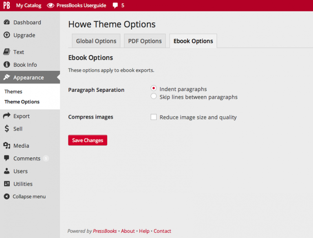Open the Help link in the footer
313x238 pixels.
click(144, 231)
